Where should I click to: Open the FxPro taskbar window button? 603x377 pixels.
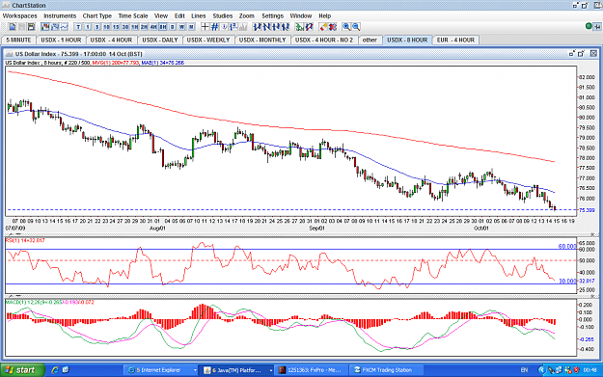[x=311, y=370]
